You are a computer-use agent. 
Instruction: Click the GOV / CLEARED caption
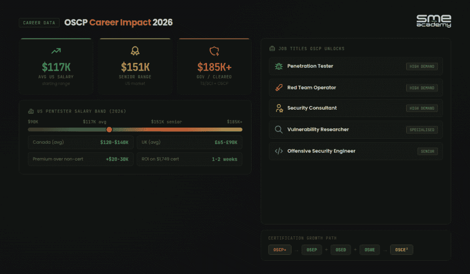(214, 77)
